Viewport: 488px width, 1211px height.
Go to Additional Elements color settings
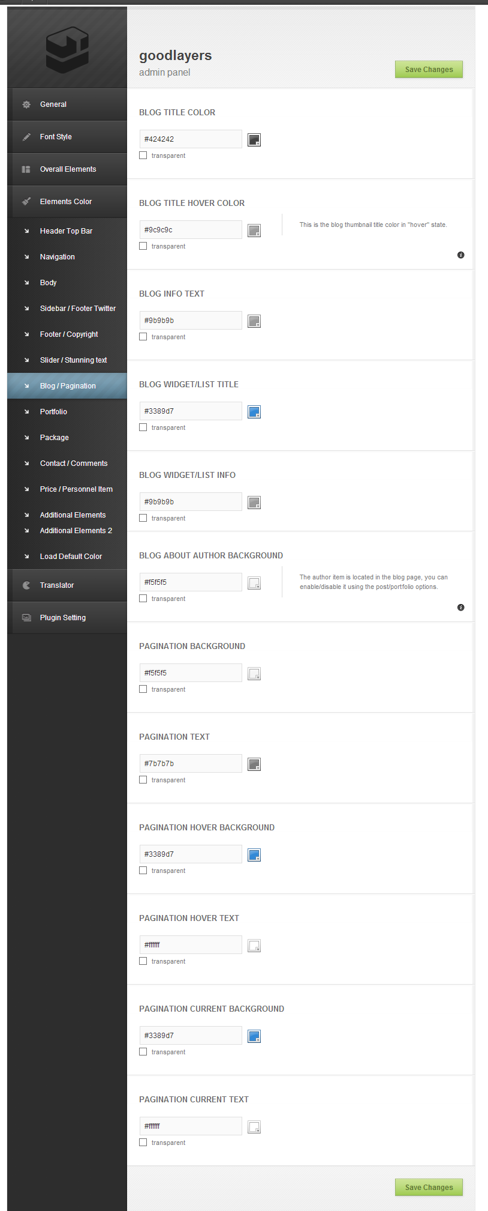[73, 515]
